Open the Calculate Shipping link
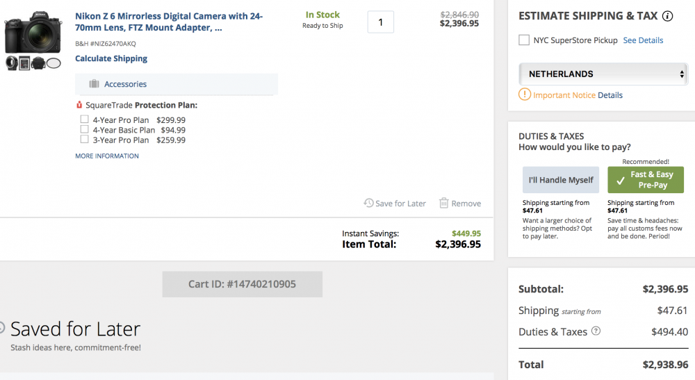 111,58
